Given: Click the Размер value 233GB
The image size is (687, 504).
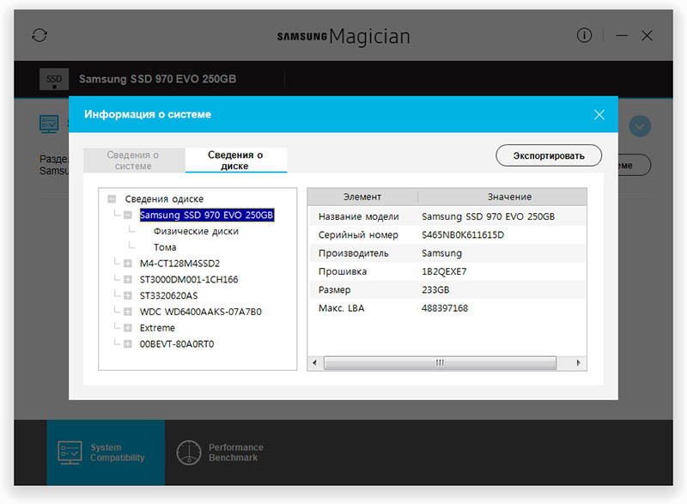Looking at the screenshot, I should point(435,290).
